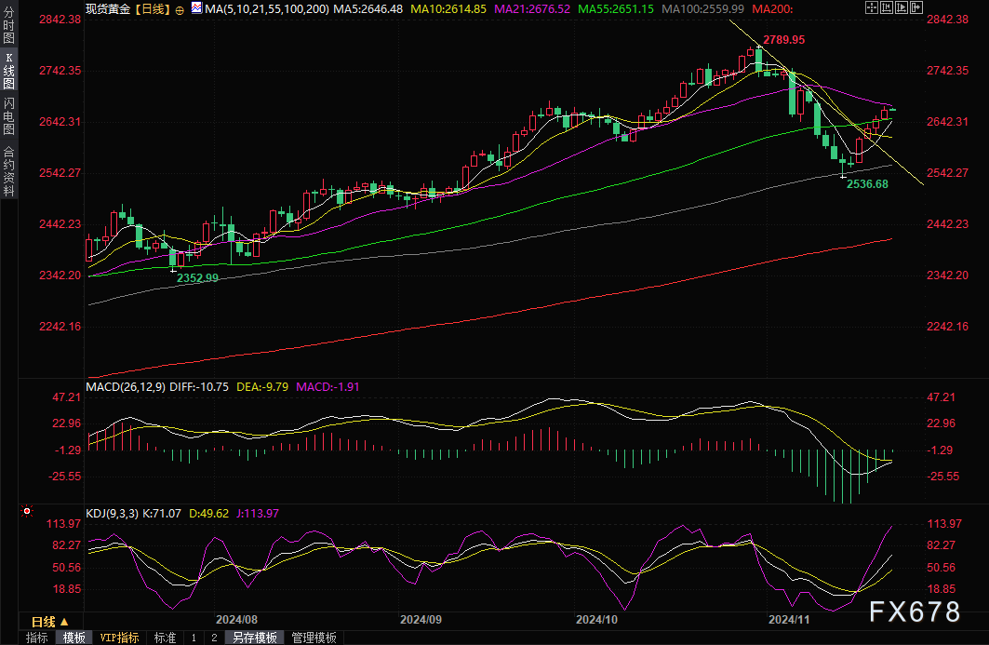Open the VIP指标 tab

click(x=119, y=638)
